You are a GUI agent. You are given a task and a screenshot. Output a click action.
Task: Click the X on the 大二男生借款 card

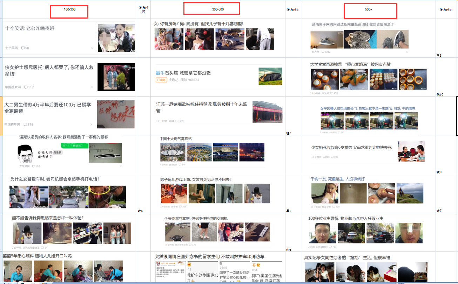(92, 125)
